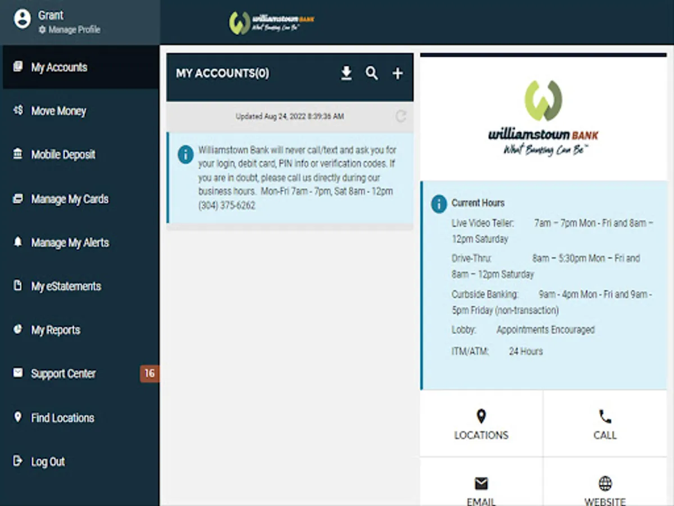The image size is (674, 506).
Task: Click the (304) 375-6262 phone number
Action: click(227, 205)
